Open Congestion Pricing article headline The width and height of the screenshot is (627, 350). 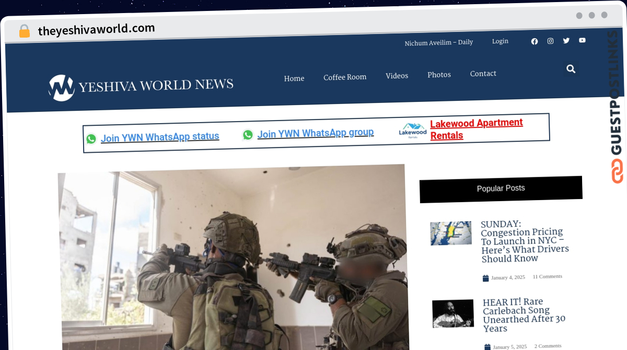tap(525, 241)
